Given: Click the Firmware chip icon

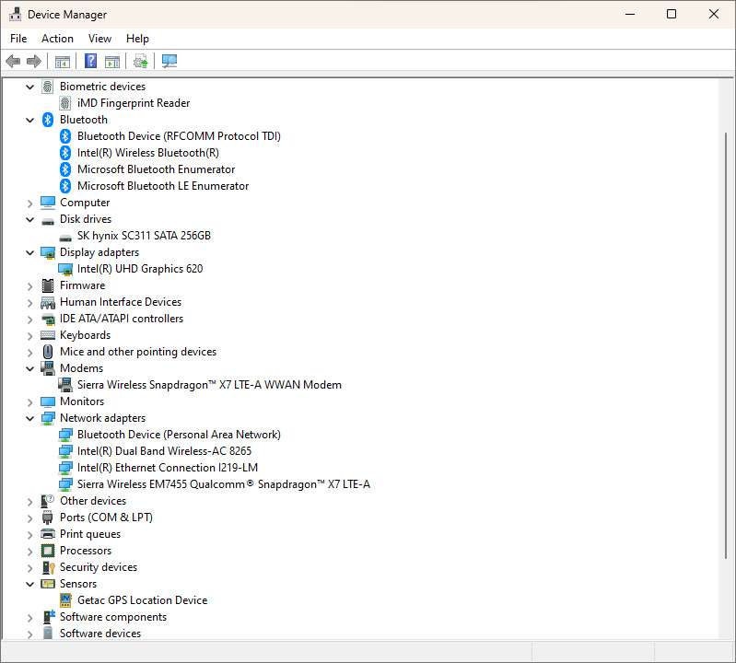Looking at the screenshot, I should [x=48, y=285].
